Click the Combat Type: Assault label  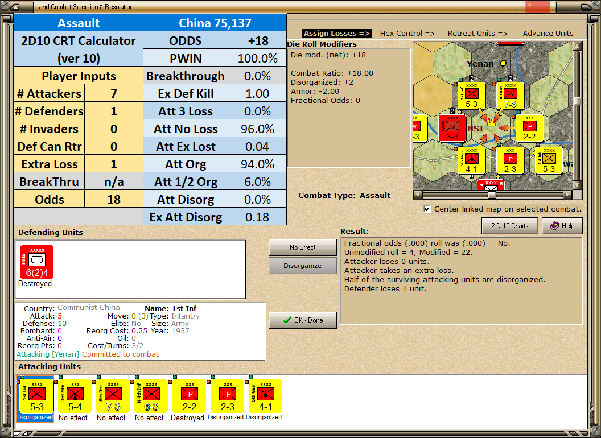tap(344, 196)
